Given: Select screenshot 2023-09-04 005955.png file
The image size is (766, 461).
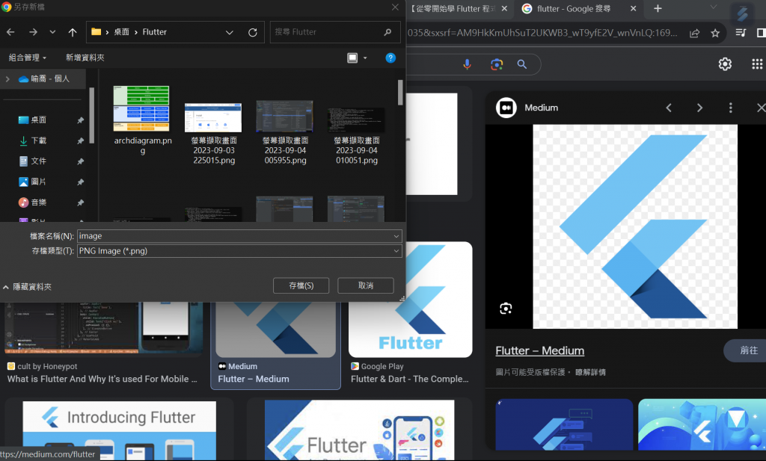Looking at the screenshot, I should click(285, 133).
